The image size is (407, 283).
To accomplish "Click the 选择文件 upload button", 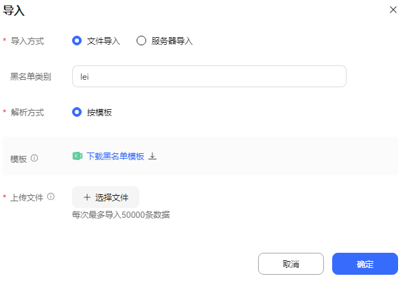I will point(106,197).
